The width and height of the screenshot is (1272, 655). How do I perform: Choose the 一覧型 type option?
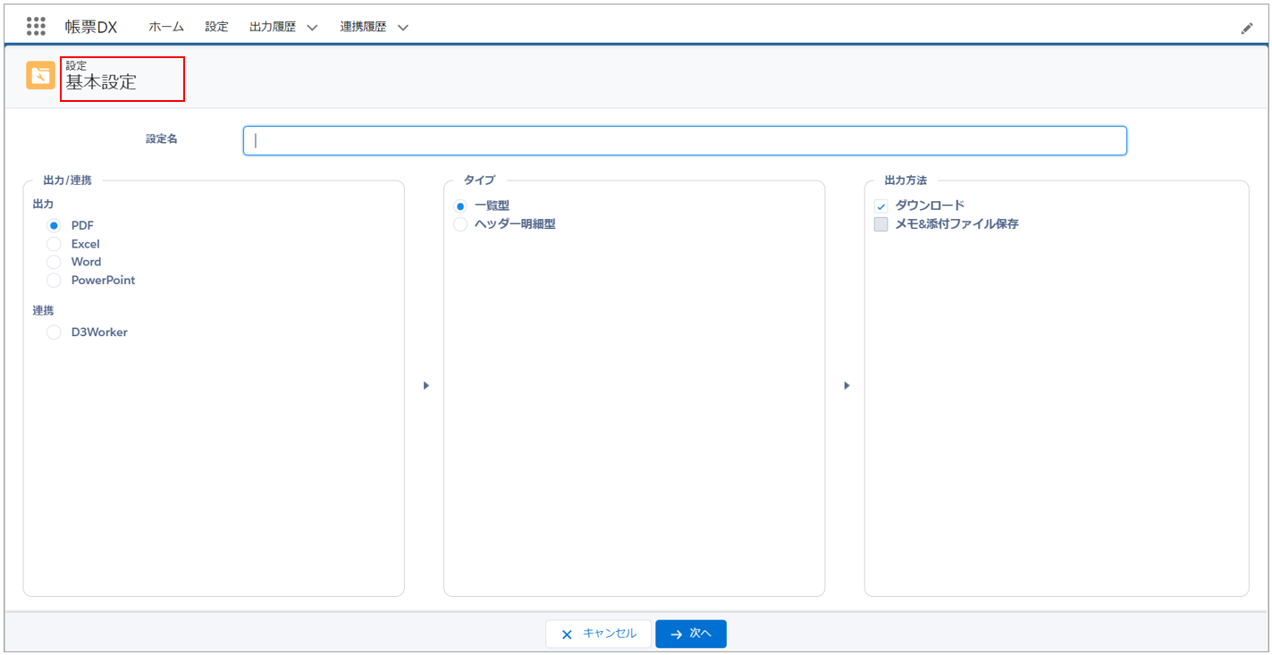460,206
